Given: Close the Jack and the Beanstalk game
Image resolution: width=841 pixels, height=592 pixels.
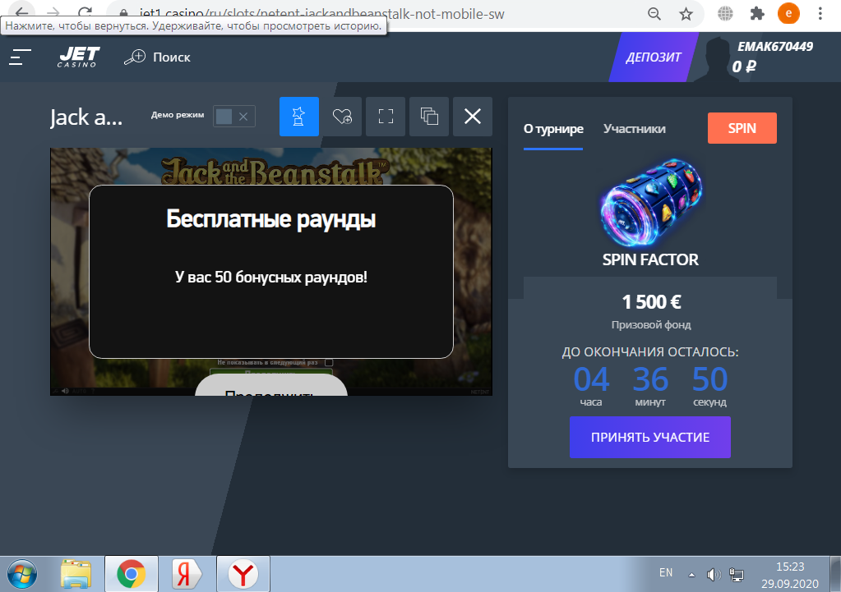Looking at the screenshot, I should click(x=473, y=117).
